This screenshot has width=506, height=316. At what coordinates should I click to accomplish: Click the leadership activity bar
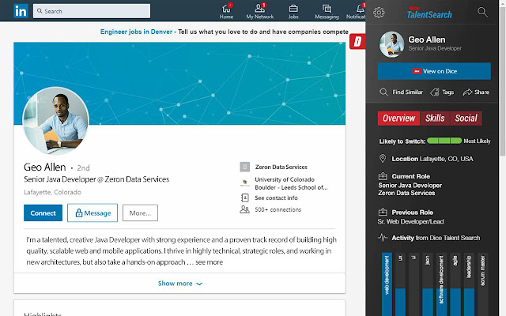(x=469, y=284)
